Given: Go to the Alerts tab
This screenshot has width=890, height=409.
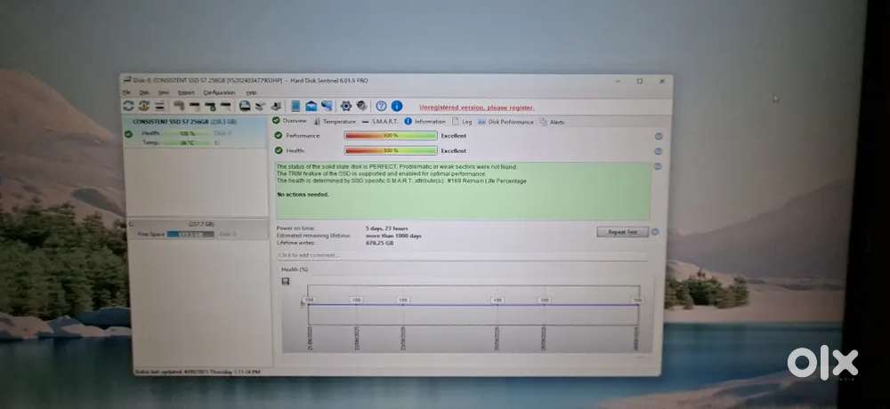Looking at the screenshot, I should coord(553,121).
